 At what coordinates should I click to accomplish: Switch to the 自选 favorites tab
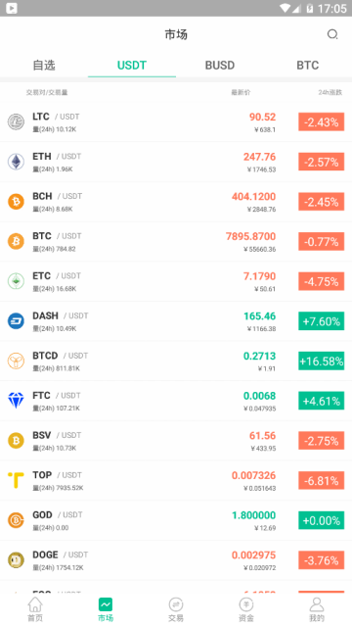point(44,66)
